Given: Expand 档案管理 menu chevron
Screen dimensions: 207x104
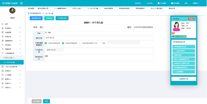Looking at the screenshot, I should 20,32.
